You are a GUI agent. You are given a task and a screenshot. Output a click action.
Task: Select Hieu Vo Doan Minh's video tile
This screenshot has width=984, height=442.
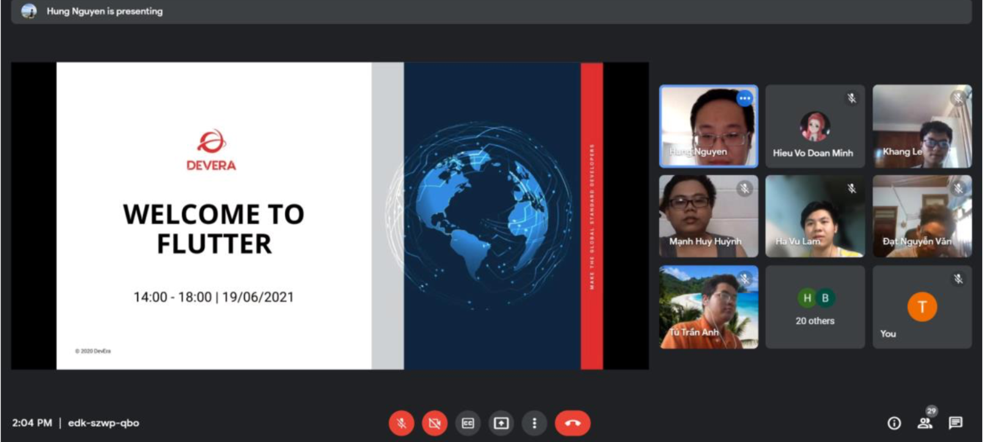815,126
